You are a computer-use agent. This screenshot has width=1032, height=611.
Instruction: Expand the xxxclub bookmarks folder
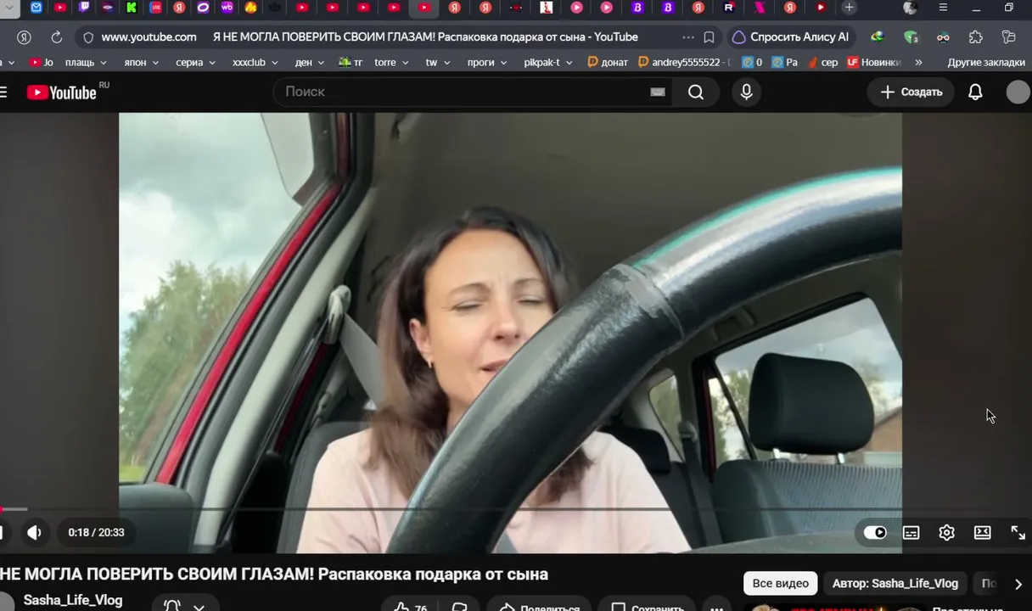tap(255, 63)
